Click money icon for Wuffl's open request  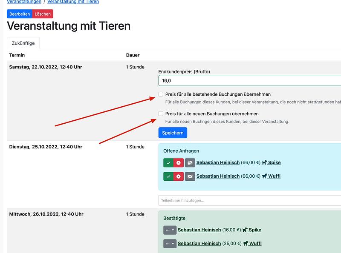click(x=190, y=176)
